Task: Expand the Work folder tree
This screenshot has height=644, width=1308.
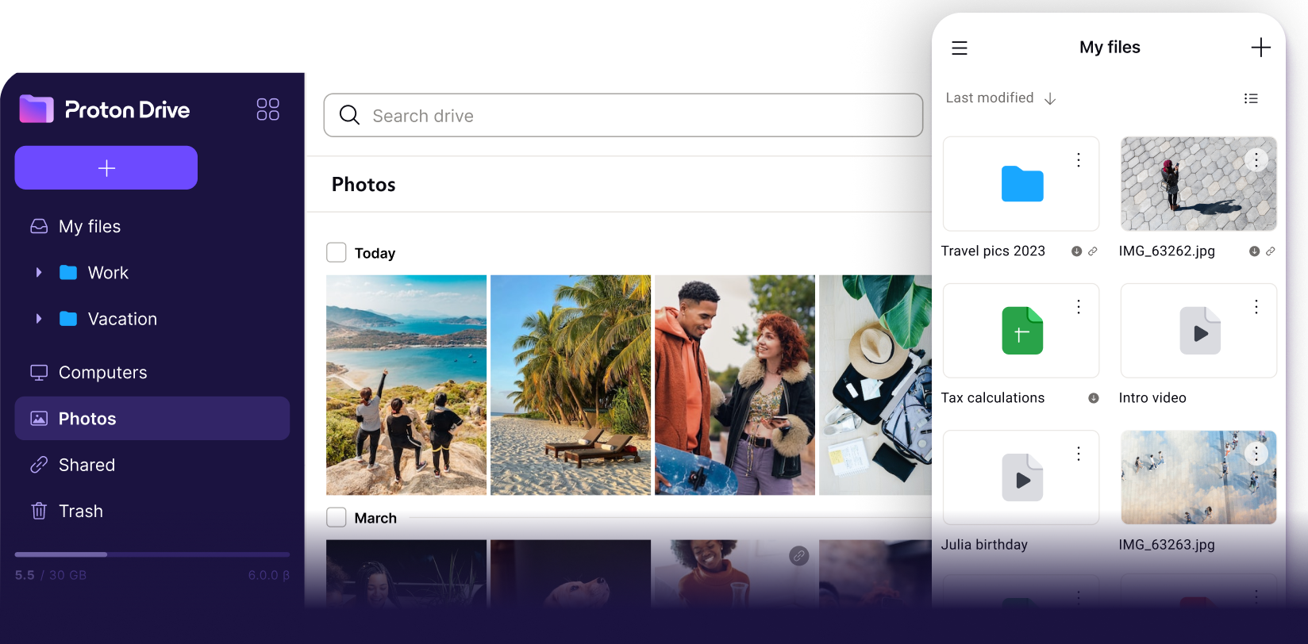Action: pos(38,273)
